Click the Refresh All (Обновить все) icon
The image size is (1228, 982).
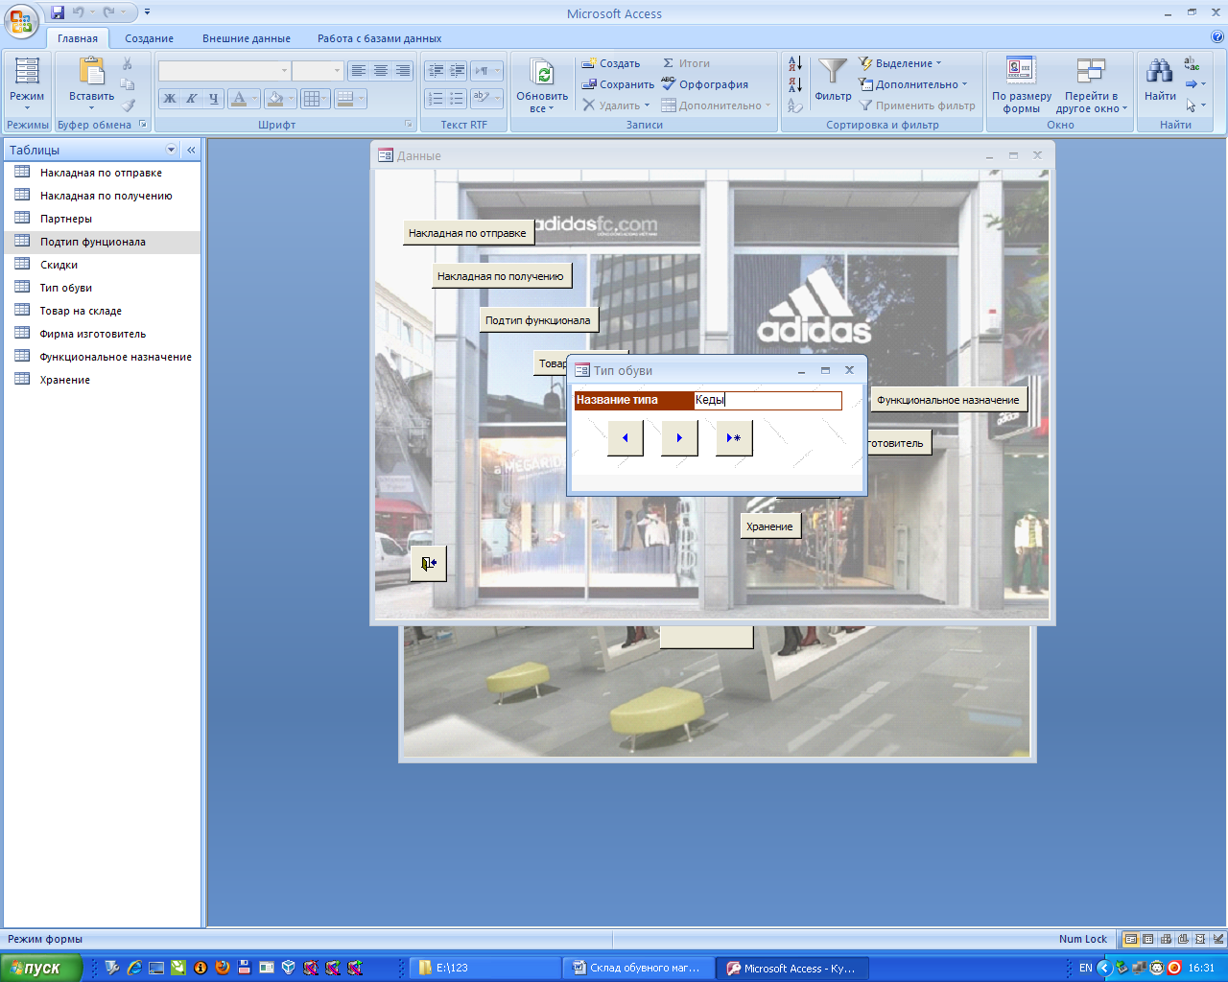(x=543, y=72)
